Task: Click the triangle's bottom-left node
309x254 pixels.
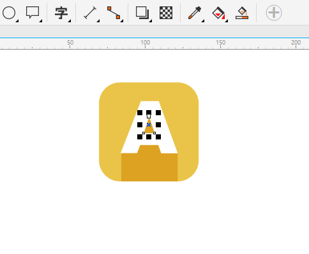Action: 144,133
